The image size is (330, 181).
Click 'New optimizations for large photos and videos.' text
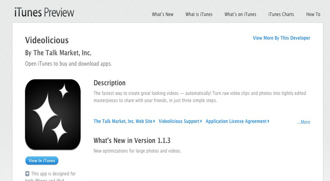137,151
